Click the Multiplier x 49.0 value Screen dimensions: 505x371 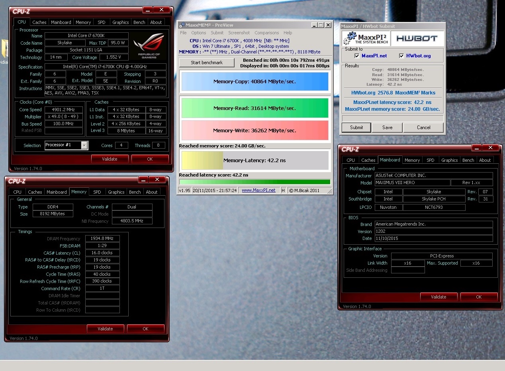[x=64, y=117]
